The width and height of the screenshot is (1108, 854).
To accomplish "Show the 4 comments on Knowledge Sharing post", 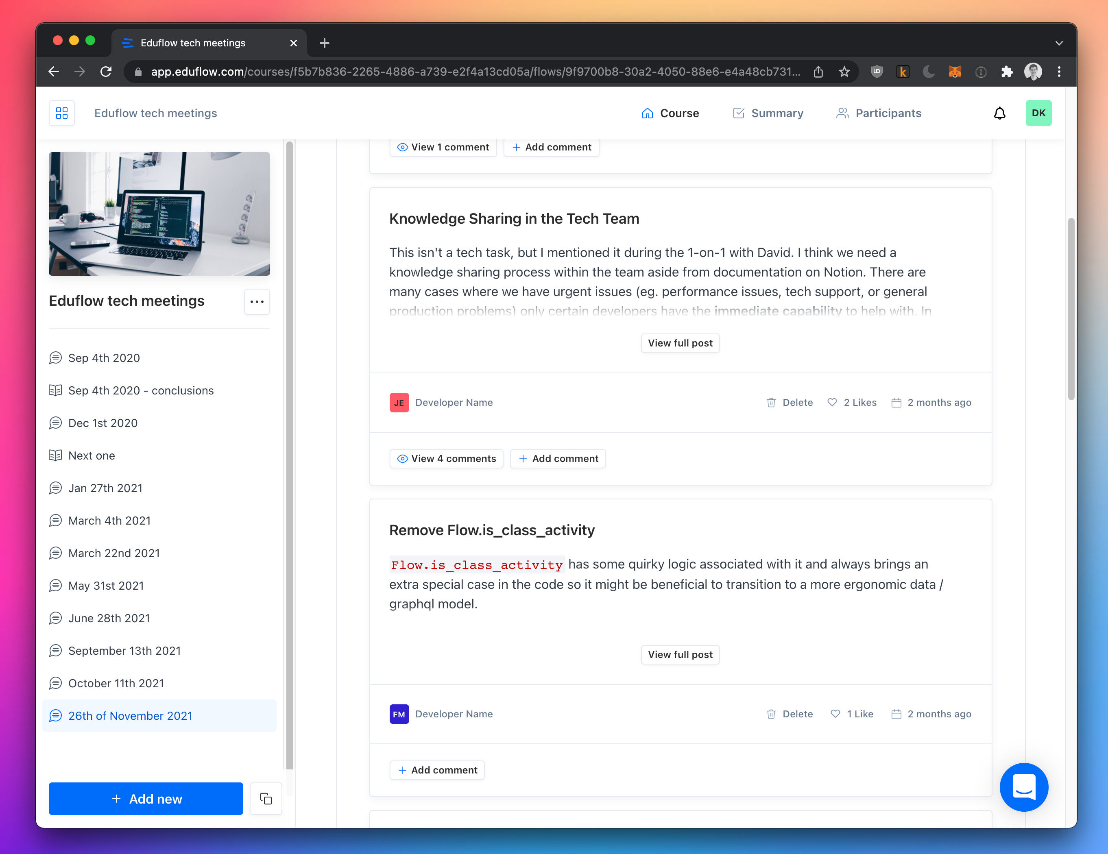I will pyautogui.click(x=446, y=458).
